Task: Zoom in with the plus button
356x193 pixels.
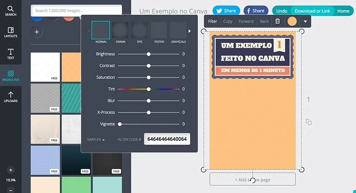Action: (11, 170)
